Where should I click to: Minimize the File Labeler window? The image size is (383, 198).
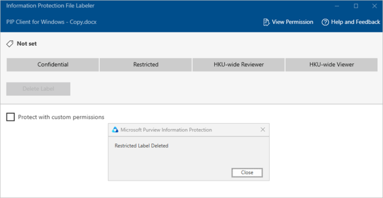tap(337, 6)
